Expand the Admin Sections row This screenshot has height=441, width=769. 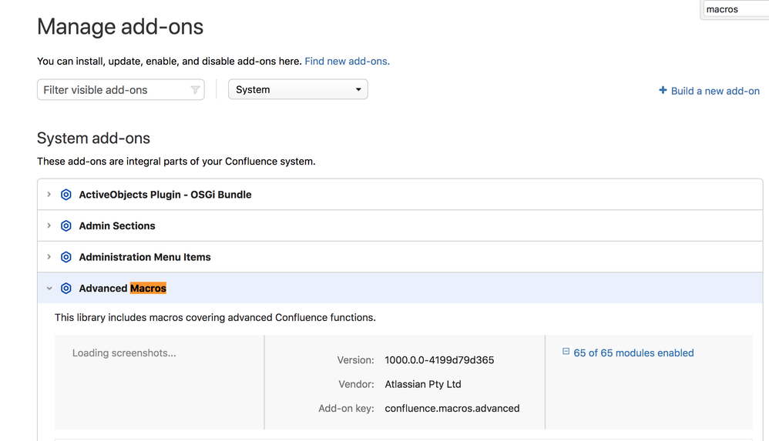click(49, 226)
